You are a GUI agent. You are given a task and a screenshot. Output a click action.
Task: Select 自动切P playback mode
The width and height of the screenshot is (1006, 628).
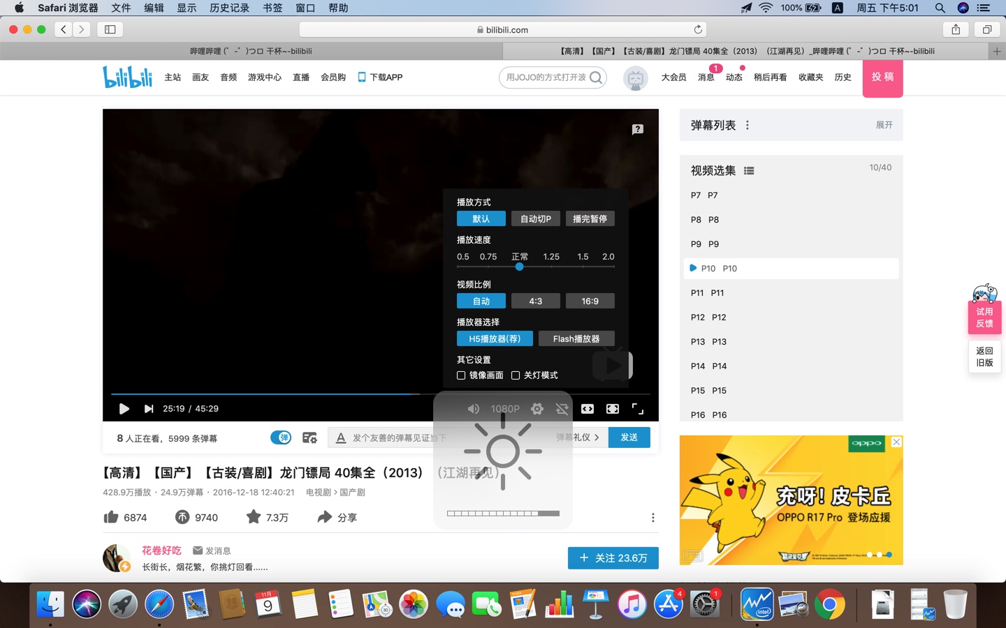(x=536, y=219)
